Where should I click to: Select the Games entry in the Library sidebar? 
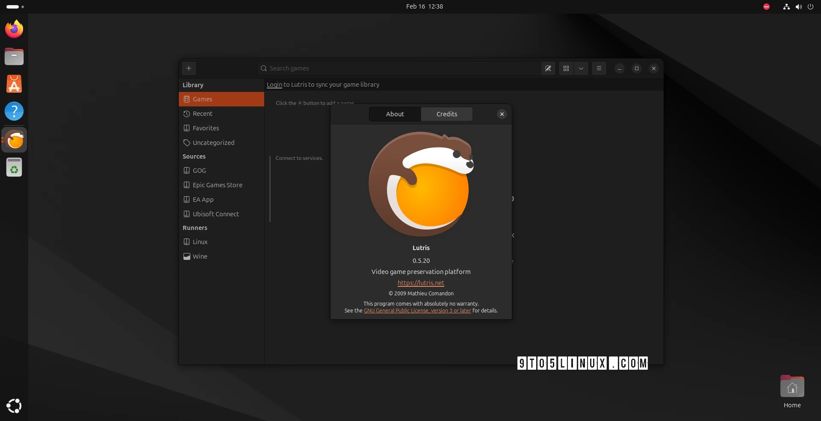click(202, 99)
